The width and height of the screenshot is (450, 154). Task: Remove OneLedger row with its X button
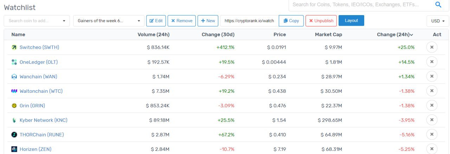point(432,62)
